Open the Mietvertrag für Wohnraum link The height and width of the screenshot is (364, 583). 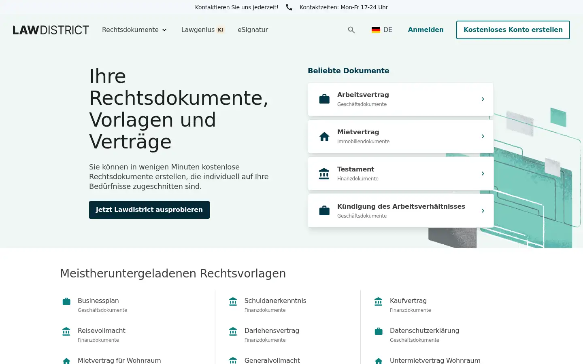pyautogui.click(x=119, y=360)
